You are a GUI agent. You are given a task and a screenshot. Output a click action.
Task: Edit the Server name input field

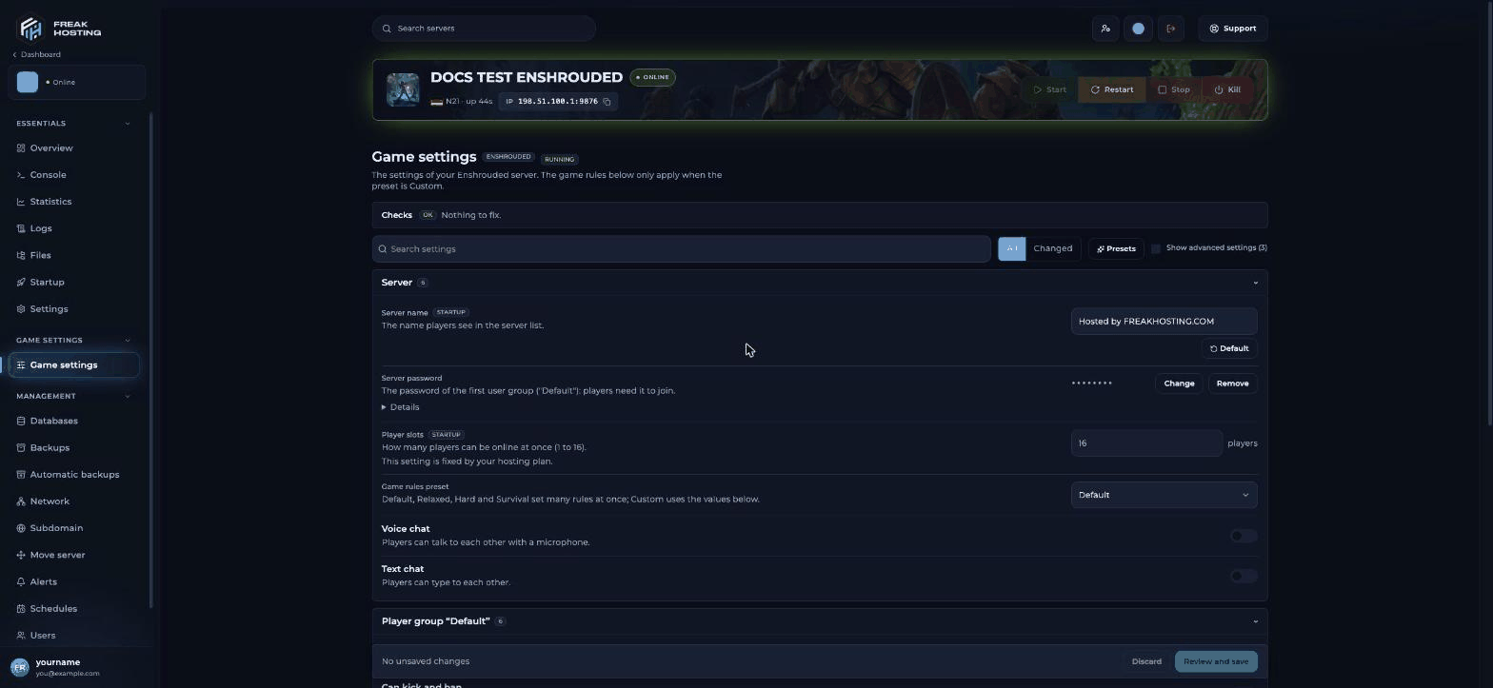point(1164,322)
